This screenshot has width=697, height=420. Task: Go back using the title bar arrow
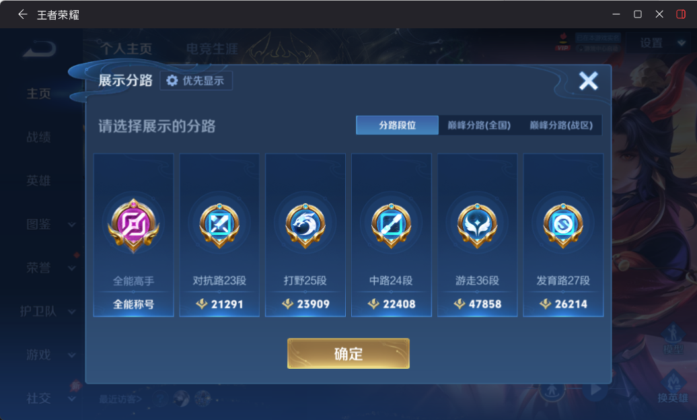(22, 15)
